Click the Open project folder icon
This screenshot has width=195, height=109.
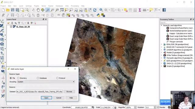(x=8, y=10)
